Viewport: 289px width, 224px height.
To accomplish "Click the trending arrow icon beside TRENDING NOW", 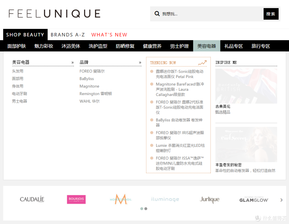I will 202,63.
